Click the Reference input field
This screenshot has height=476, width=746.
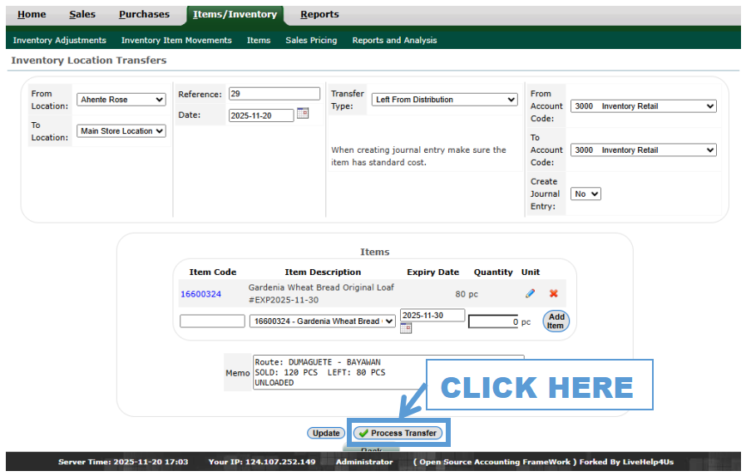274,94
